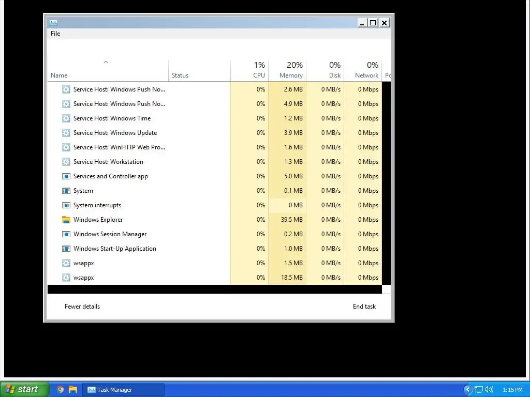
Task: Select the Windows Explorer process name
Action: pos(98,220)
